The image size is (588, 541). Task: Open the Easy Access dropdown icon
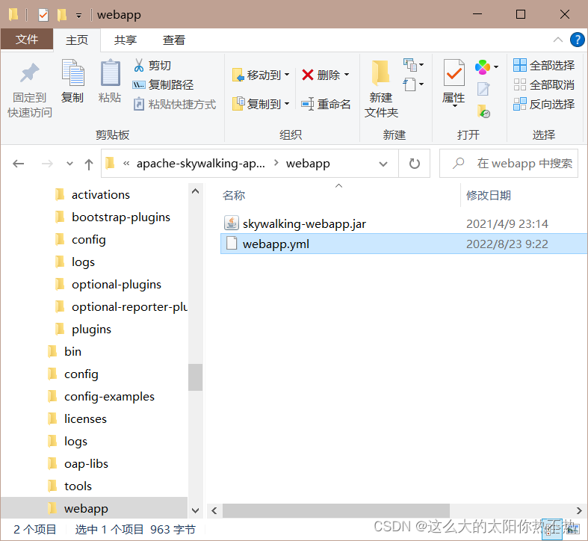(x=413, y=84)
